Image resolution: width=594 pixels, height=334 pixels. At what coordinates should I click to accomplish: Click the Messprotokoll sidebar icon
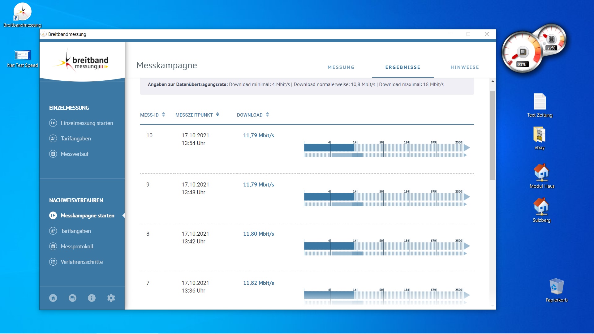pos(53,246)
